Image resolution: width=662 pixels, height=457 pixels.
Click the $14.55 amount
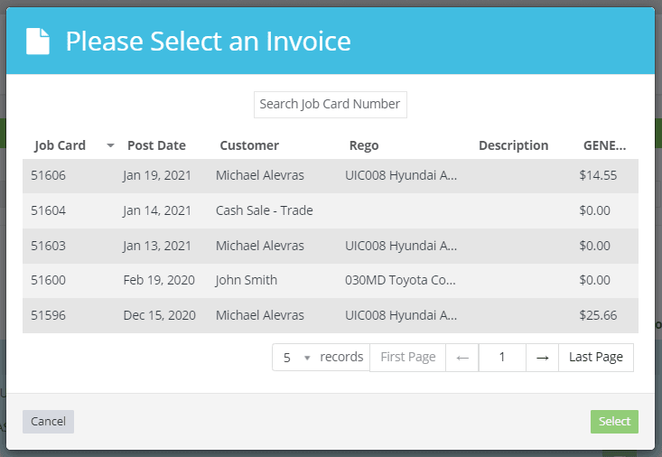[x=598, y=175]
